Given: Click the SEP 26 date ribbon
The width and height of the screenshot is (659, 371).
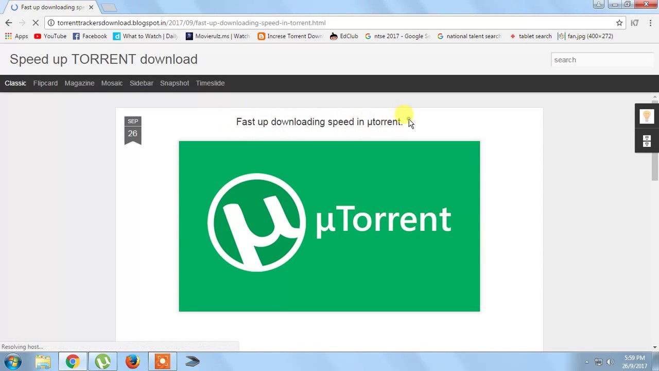Looking at the screenshot, I should pyautogui.click(x=133, y=131).
